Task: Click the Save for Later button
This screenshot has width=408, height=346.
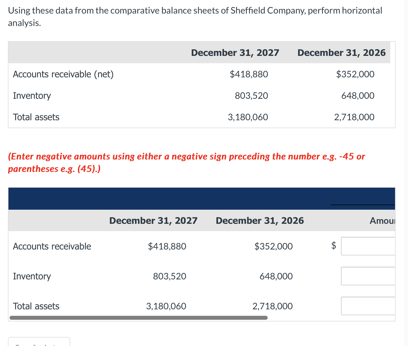Action: coord(39,343)
